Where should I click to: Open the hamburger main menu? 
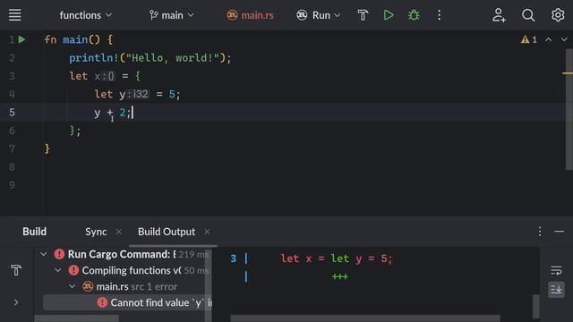click(14, 15)
